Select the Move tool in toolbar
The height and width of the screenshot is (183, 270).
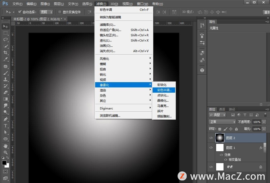[x=5, y=26]
